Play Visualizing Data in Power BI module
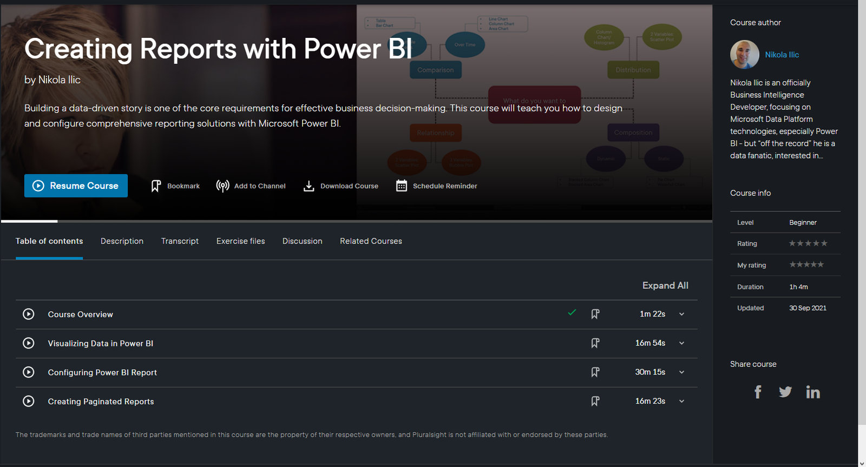Screen dimensions: 866x467 (29, 344)
